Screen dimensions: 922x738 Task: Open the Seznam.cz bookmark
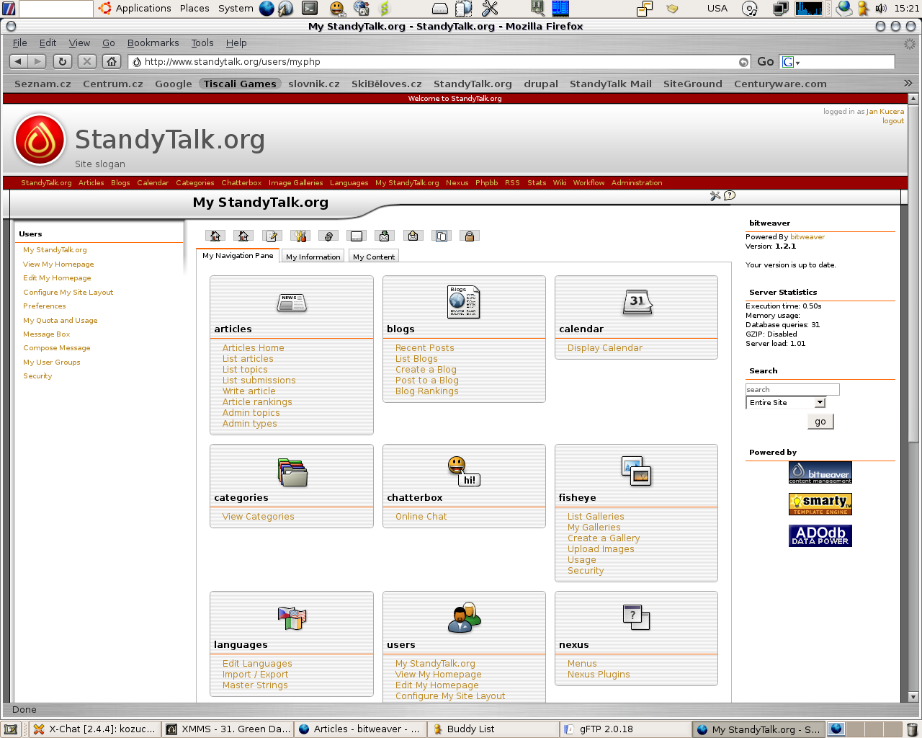coord(42,84)
